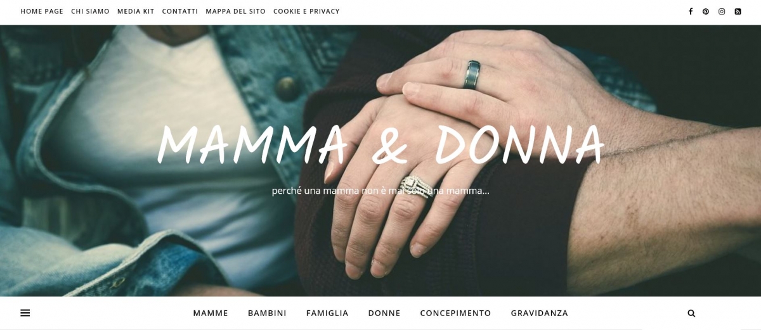
Task: Select the Gravidanza category
Action: click(540, 313)
